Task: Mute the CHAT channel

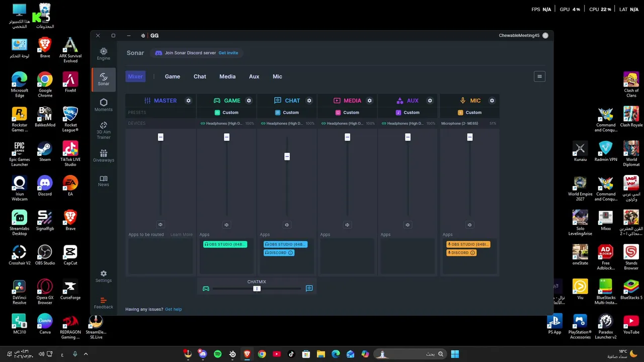Action: coord(287,225)
